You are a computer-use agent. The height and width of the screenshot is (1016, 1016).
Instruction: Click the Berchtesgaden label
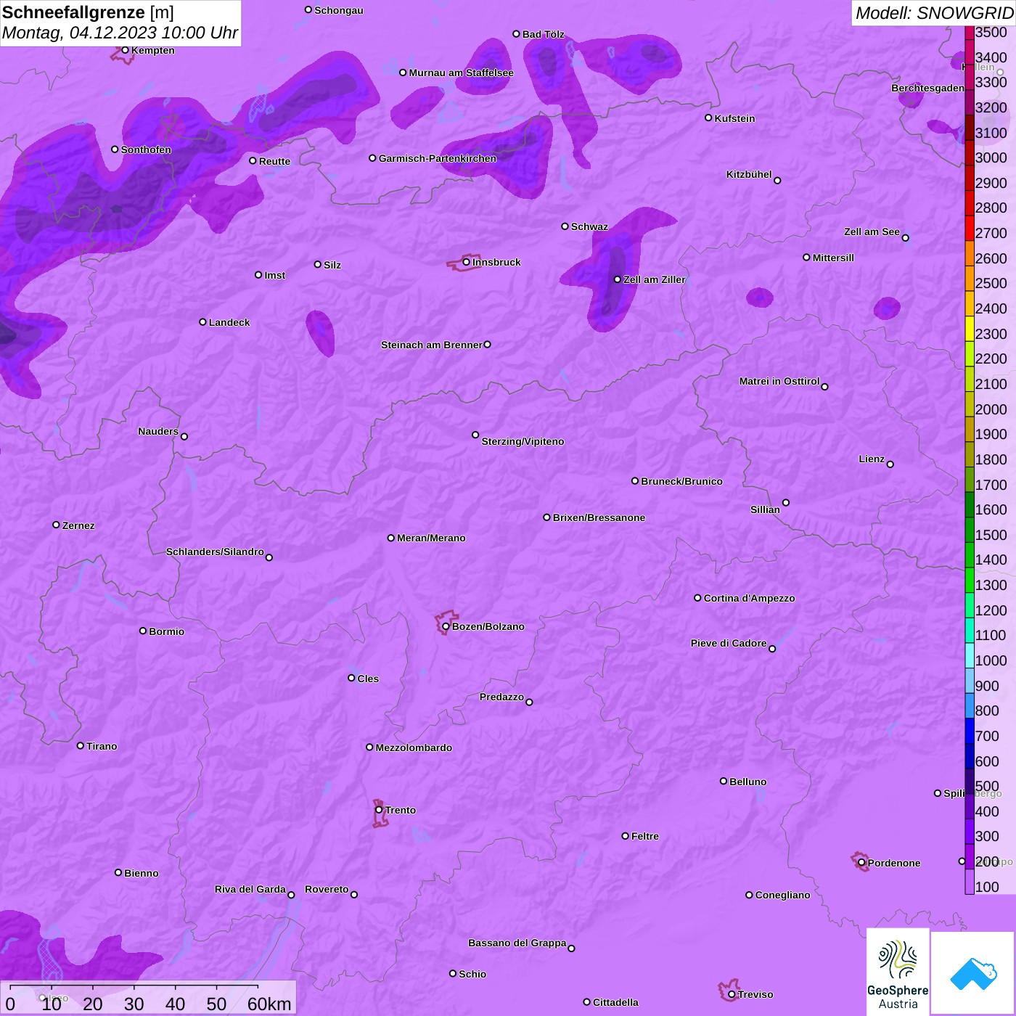(928, 88)
